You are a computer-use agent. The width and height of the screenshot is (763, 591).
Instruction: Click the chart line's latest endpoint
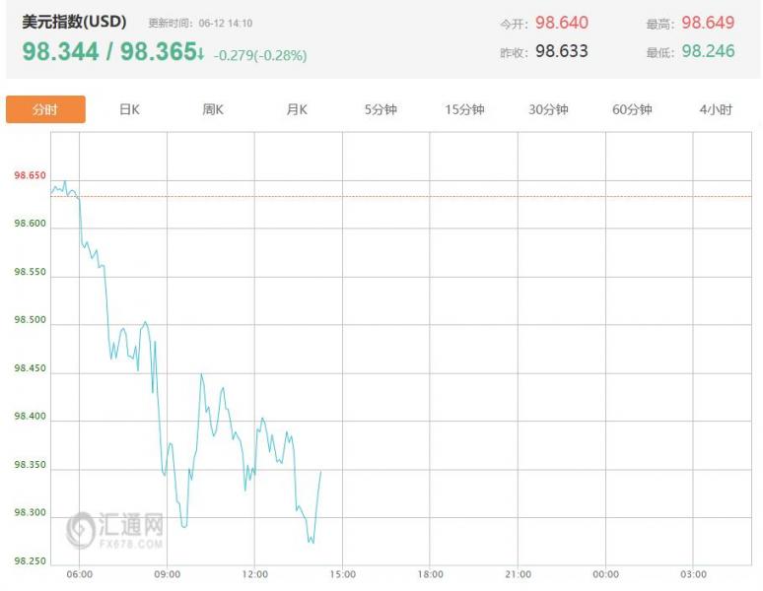coord(320,471)
